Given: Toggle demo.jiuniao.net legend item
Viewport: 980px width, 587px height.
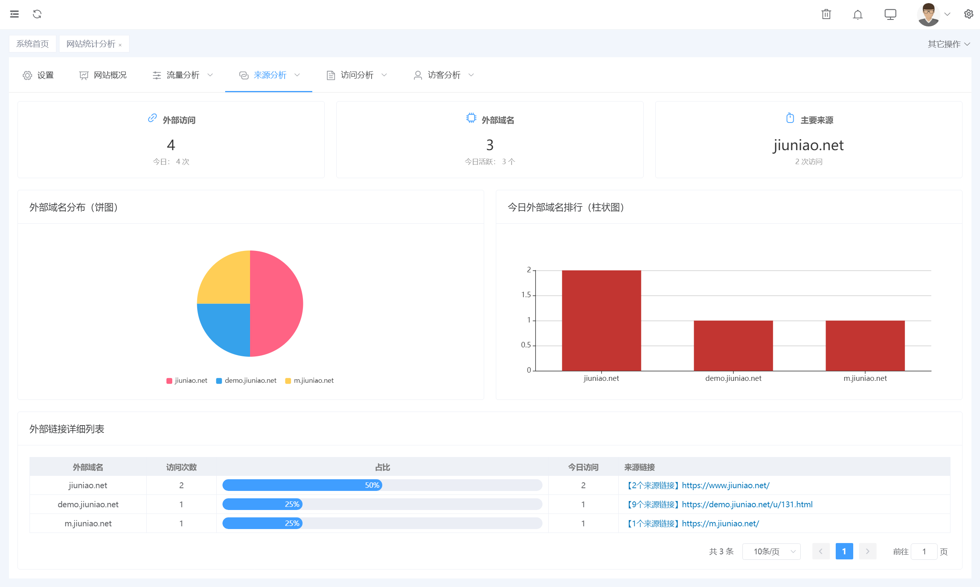Looking at the screenshot, I should [246, 380].
